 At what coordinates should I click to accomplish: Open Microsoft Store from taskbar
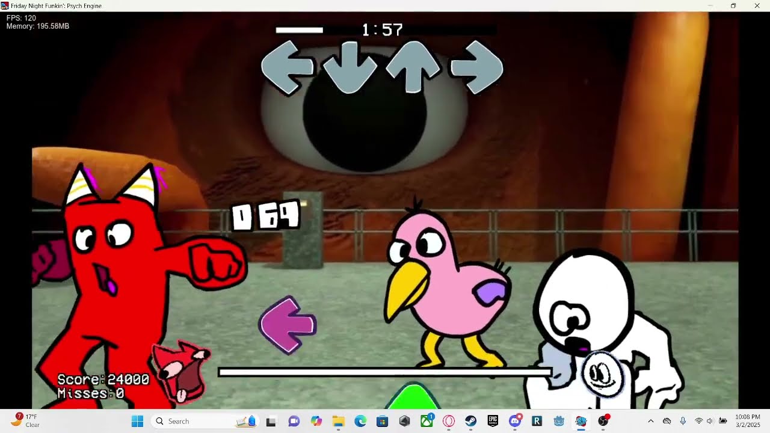[383, 421]
